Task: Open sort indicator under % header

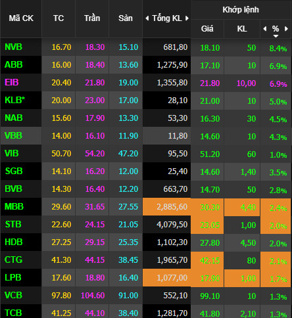Action: 276,36
